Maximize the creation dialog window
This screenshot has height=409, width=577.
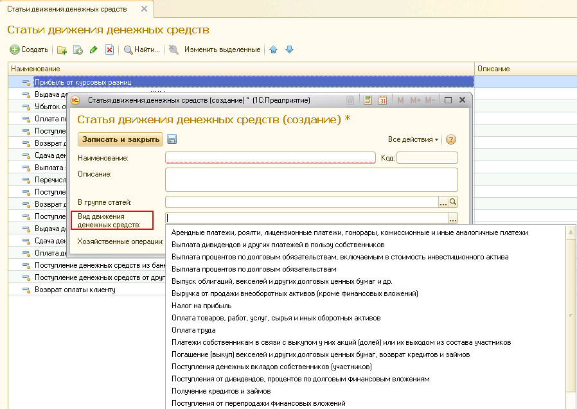[x=448, y=100]
